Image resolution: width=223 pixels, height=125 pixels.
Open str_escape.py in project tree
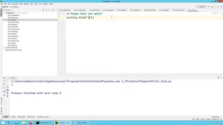pos(13,18)
